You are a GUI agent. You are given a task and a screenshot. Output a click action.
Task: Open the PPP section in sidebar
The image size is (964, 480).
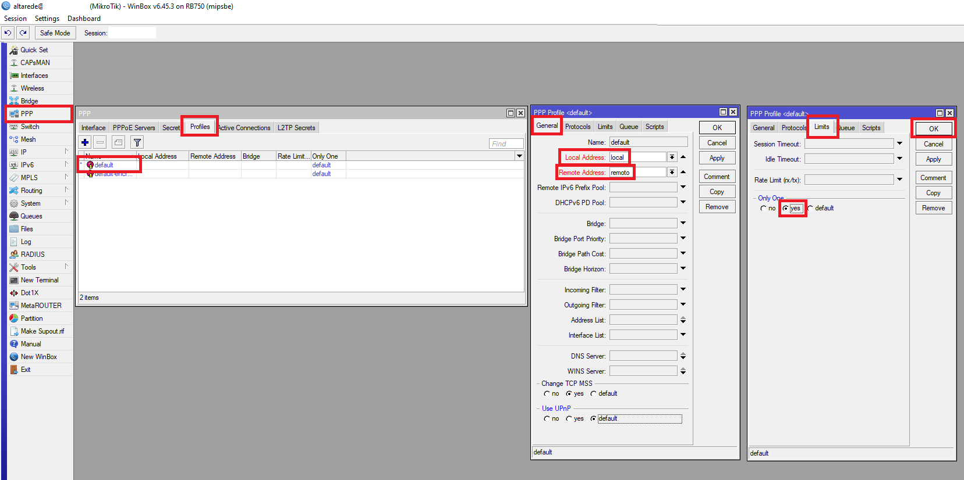(x=27, y=114)
